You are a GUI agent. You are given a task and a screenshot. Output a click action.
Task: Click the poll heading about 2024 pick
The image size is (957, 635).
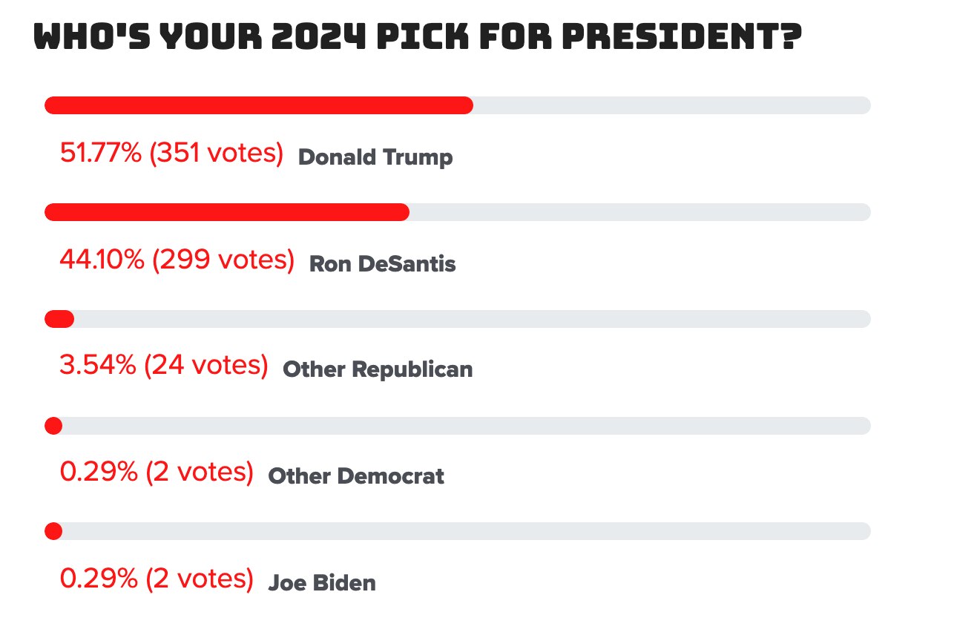tap(418, 38)
